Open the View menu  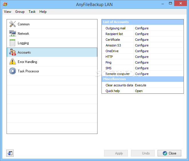click(x=8, y=12)
